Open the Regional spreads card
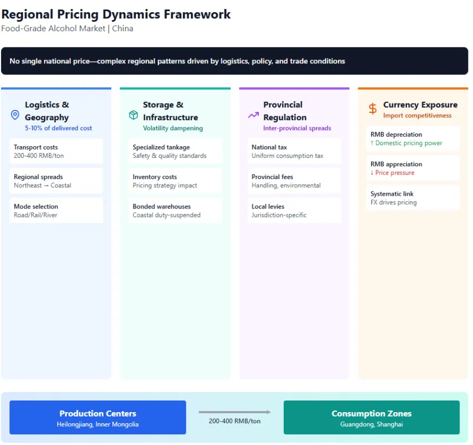This screenshot has width=473, height=445. pos(56,181)
